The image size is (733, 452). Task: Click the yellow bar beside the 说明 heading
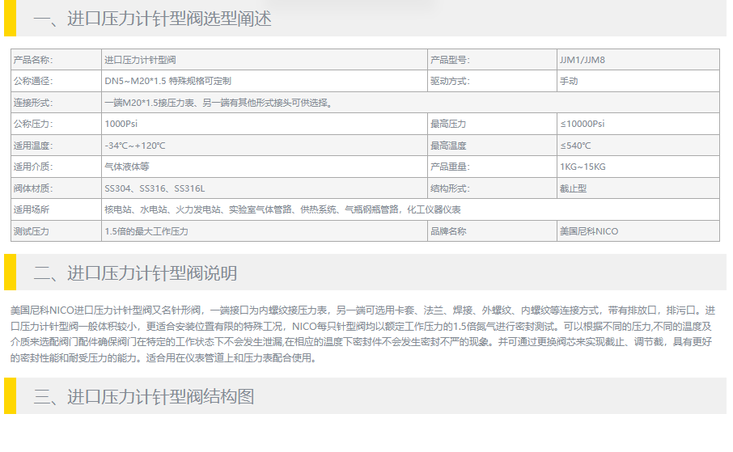[10, 272]
